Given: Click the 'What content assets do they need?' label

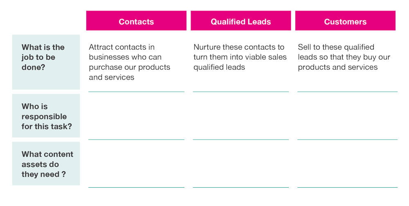Looking at the screenshot, I should click(46, 164).
